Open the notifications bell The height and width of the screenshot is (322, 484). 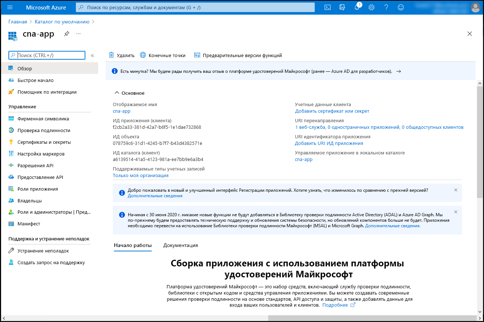(357, 7)
